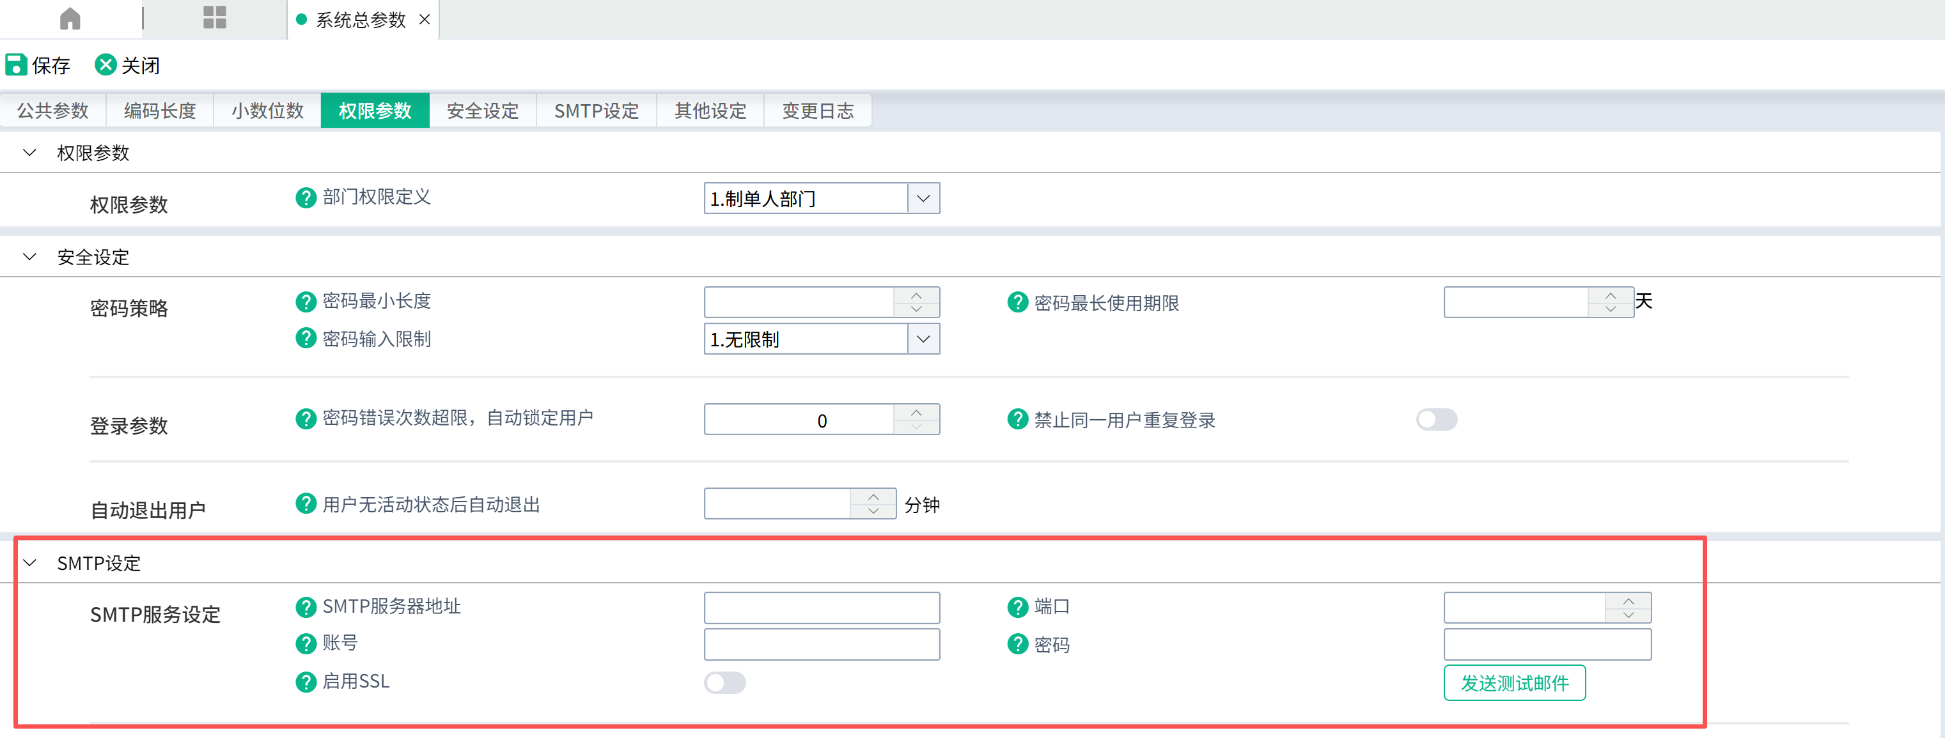Click the green Close circle icon
The height and width of the screenshot is (738, 1945).
(105, 65)
